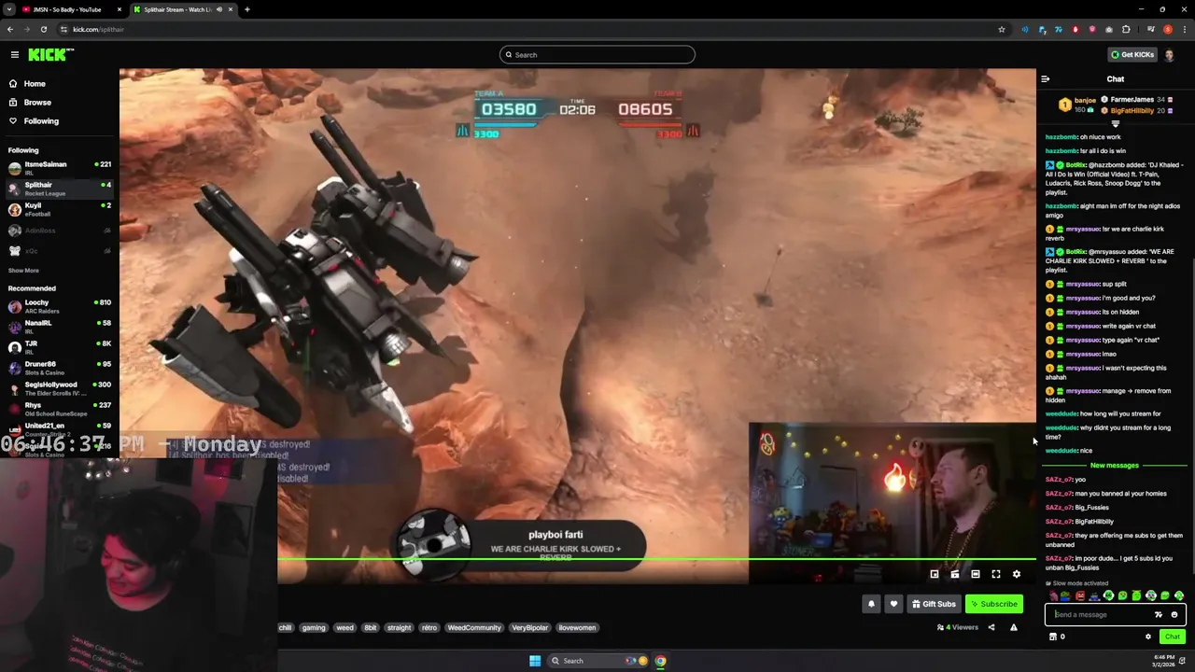Screen dimensions: 1195x672
Task: Bookmark this page with star icon
Action: point(1002,30)
